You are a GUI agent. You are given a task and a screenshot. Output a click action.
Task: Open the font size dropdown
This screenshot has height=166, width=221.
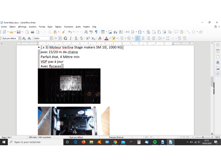click(60, 38)
